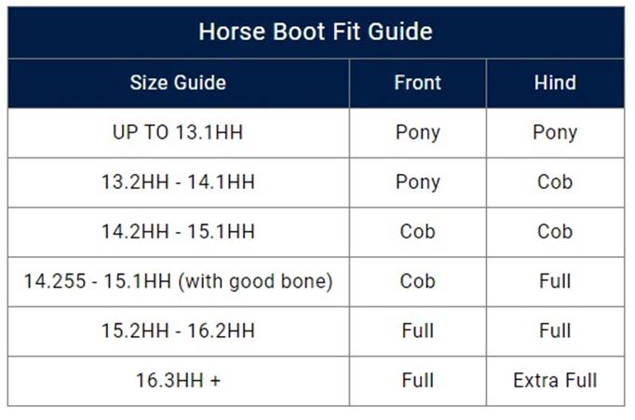Click Hind Full cell for 15.2HH - 16.2HH
This screenshot has height=420, width=635.
pos(554,330)
